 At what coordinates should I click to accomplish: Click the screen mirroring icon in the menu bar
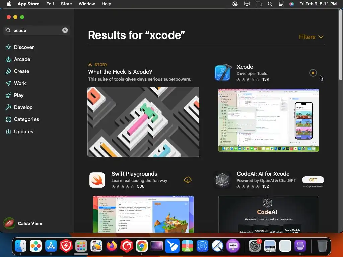click(x=247, y=4)
